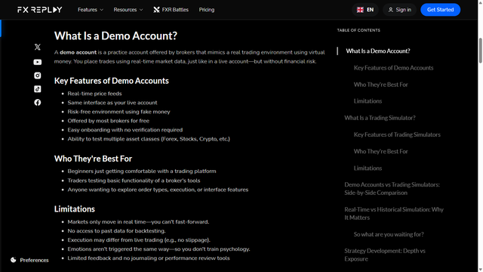Click 'Limited feedback and no journaling' bullet
Viewport: 483px width, 272px height.
[149, 258]
